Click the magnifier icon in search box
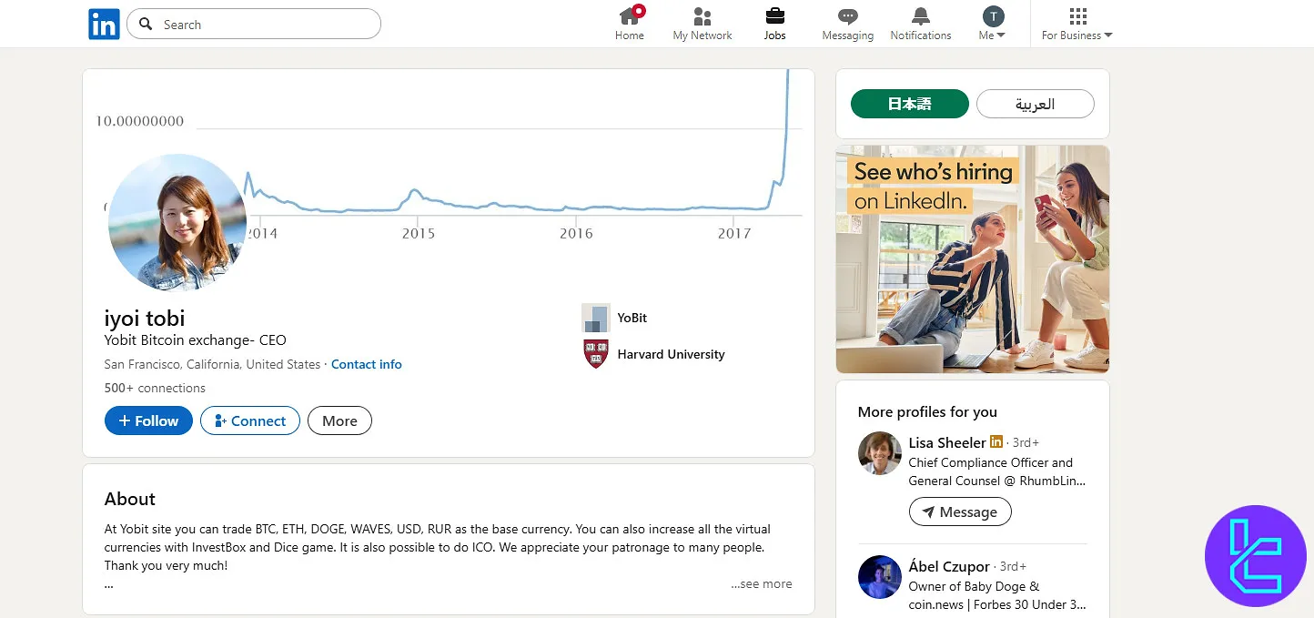The width and height of the screenshot is (1314, 618). 147,25
